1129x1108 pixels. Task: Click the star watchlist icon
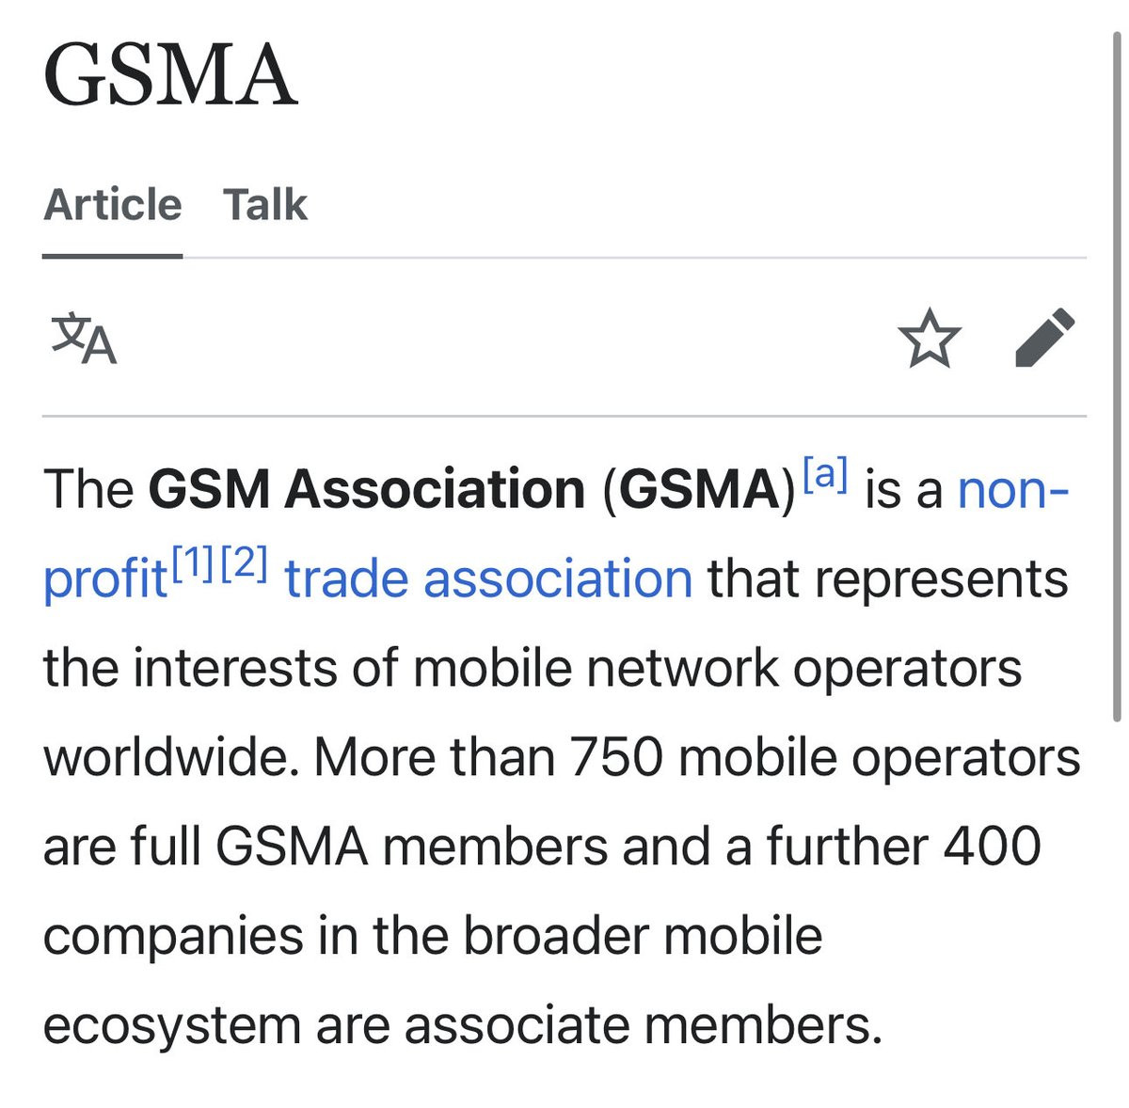[x=929, y=339]
